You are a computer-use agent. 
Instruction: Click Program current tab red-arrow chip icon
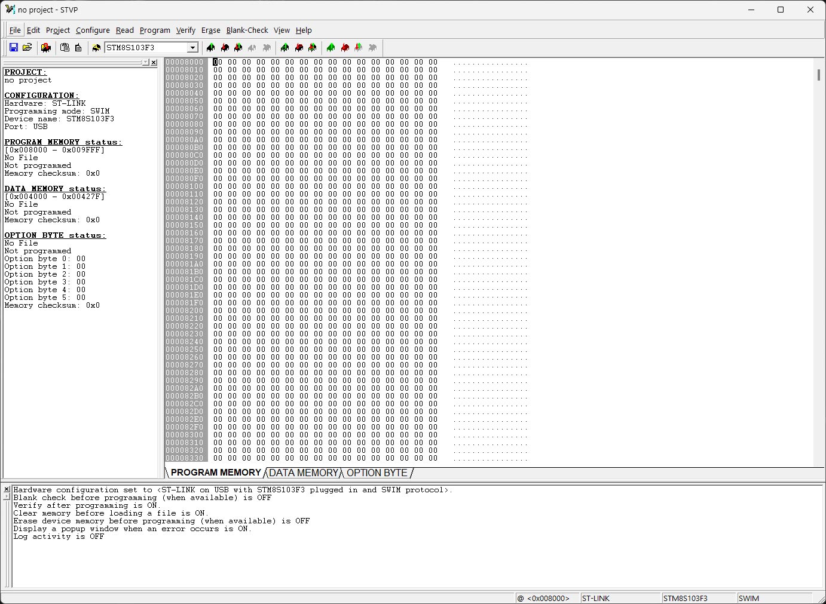pyautogui.click(x=225, y=48)
